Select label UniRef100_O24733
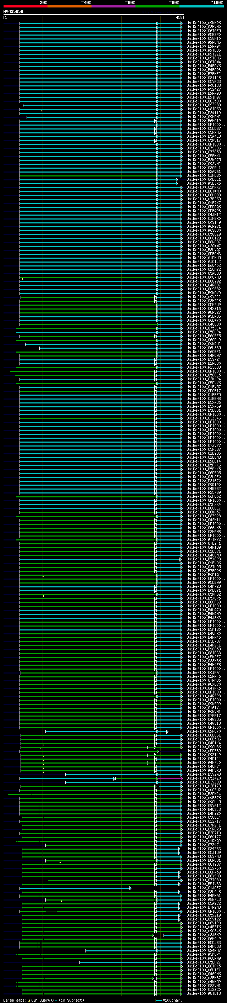Viewport: 227px width, 1003px height. click(204, 849)
